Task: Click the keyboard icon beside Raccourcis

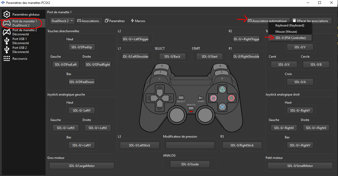Action: pos(7,58)
